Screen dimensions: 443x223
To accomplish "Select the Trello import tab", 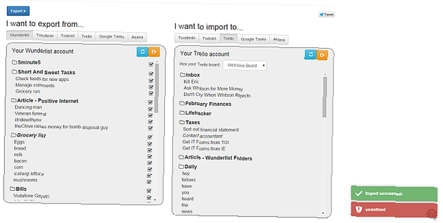I will pyautogui.click(x=228, y=39).
